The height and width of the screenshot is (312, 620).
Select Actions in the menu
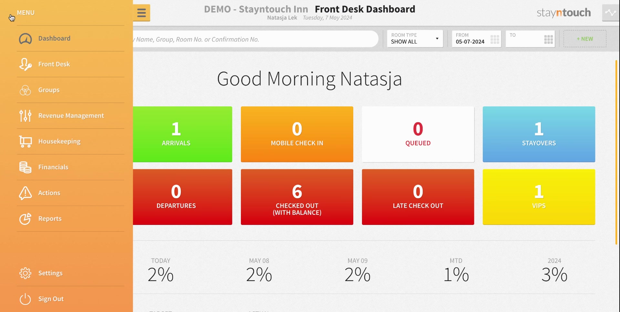[49, 193]
